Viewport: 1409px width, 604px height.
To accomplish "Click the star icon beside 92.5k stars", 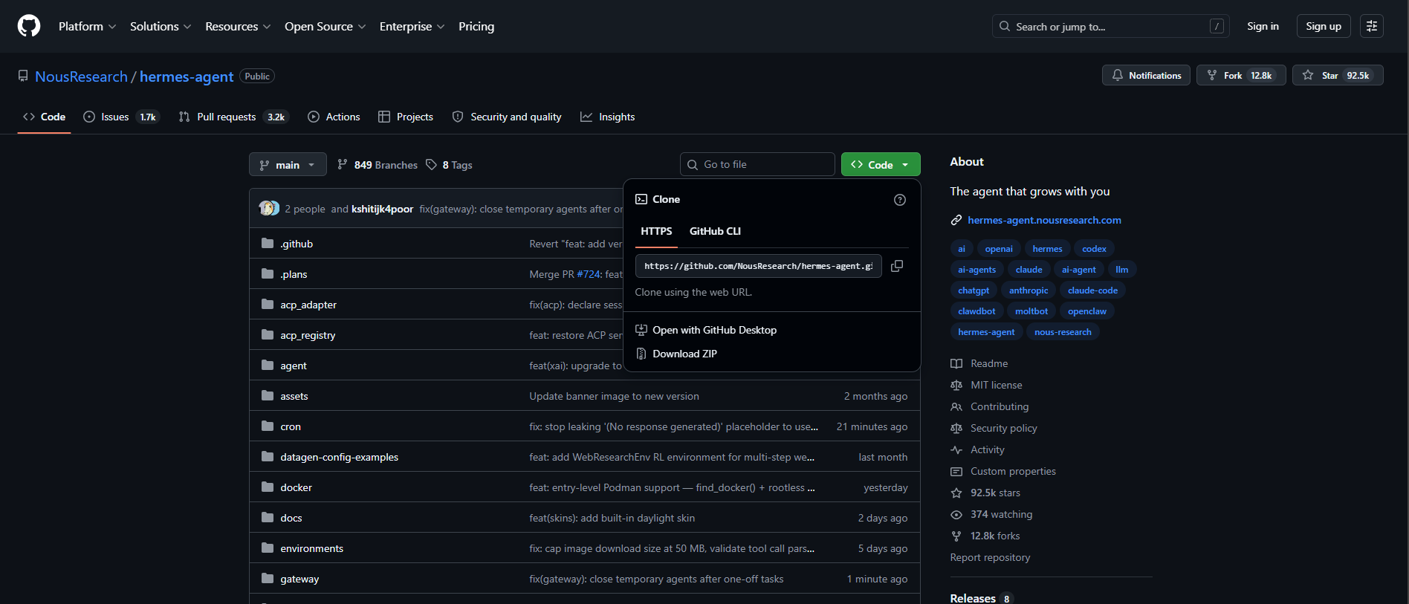I will [956, 493].
